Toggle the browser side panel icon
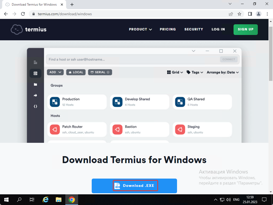The image size is (273, 205). 250,14
